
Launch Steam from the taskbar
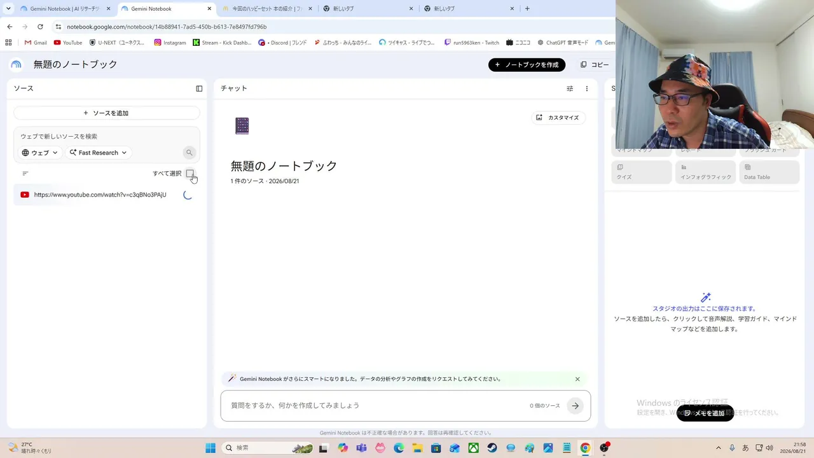click(492, 448)
